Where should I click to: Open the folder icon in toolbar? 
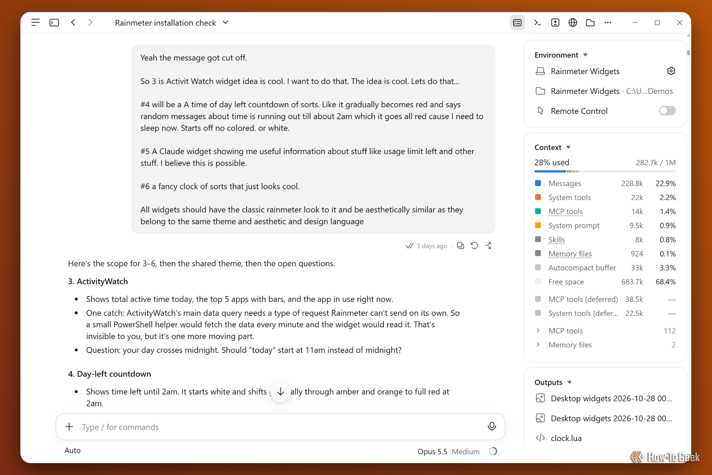(x=590, y=23)
